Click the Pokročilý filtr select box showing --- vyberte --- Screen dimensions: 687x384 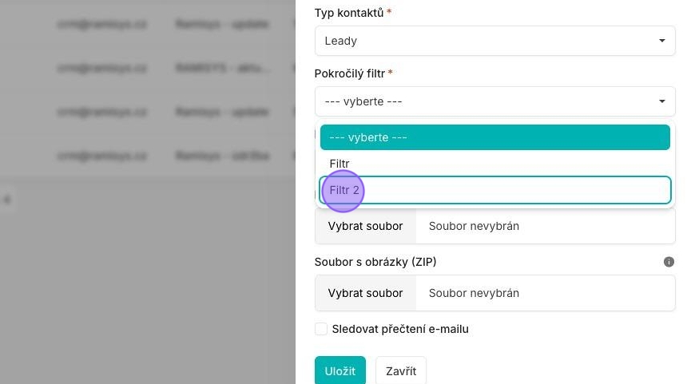tap(494, 101)
